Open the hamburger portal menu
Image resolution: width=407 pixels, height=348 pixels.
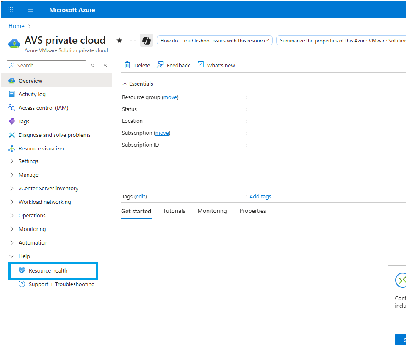coord(30,10)
